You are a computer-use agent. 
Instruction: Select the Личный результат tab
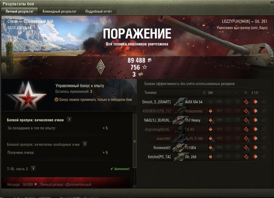pyautogui.click(x=19, y=11)
